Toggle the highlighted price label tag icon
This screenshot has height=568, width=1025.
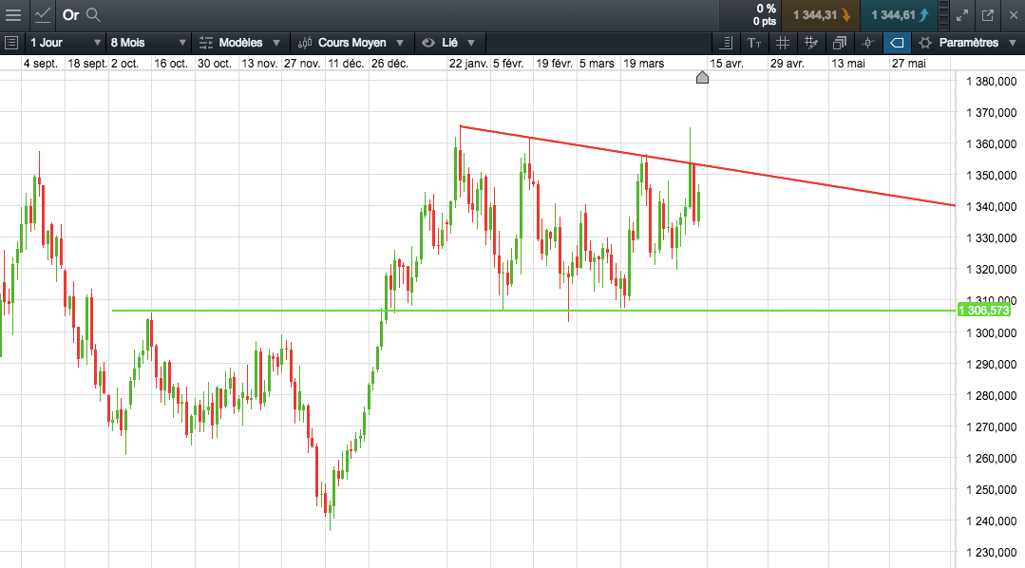(897, 43)
